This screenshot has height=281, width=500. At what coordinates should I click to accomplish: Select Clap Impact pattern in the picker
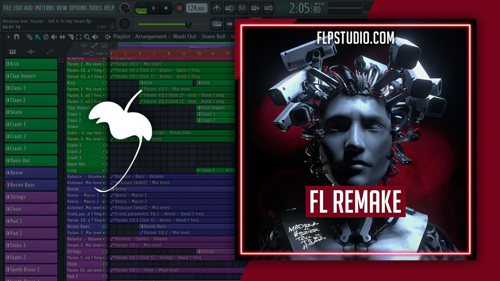(31, 76)
